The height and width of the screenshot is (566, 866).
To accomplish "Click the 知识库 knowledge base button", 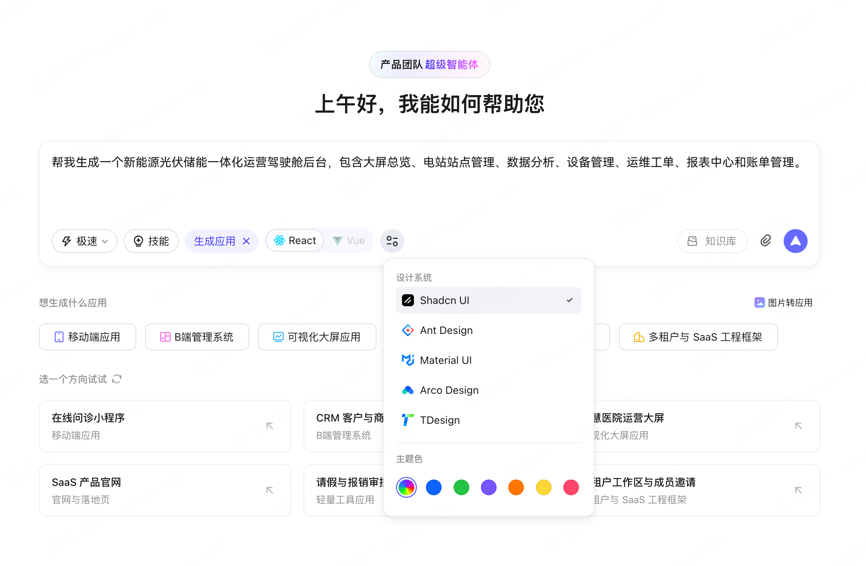I will point(712,241).
